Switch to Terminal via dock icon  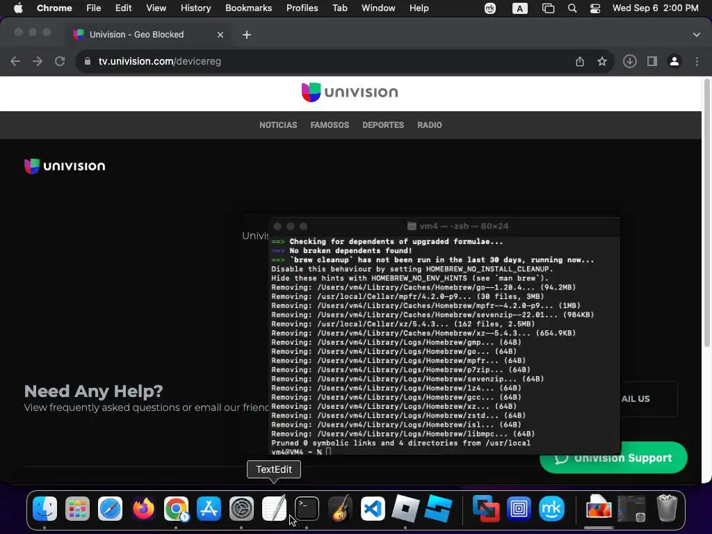pos(307,508)
